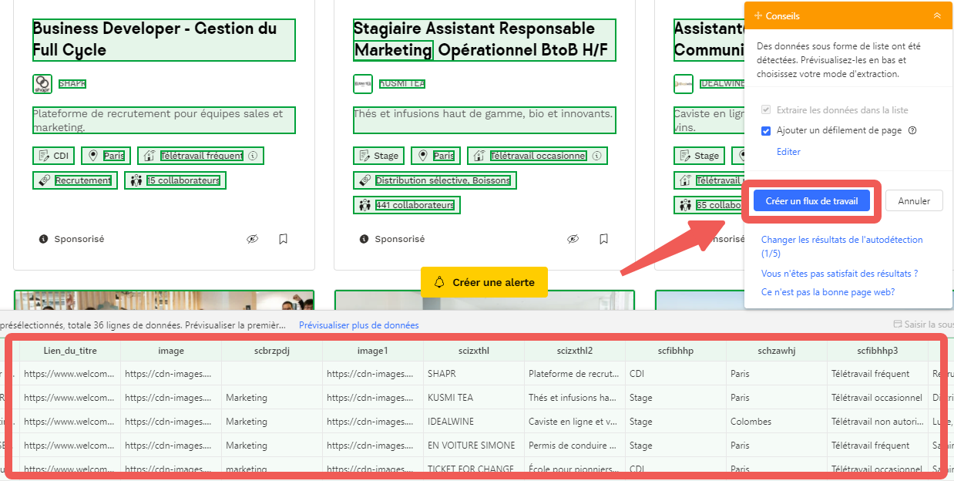The width and height of the screenshot is (954, 481).
Task: Bookmark the Stagiaire Assistant Marketing job
Action: pyautogui.click(x=603, y=239)
